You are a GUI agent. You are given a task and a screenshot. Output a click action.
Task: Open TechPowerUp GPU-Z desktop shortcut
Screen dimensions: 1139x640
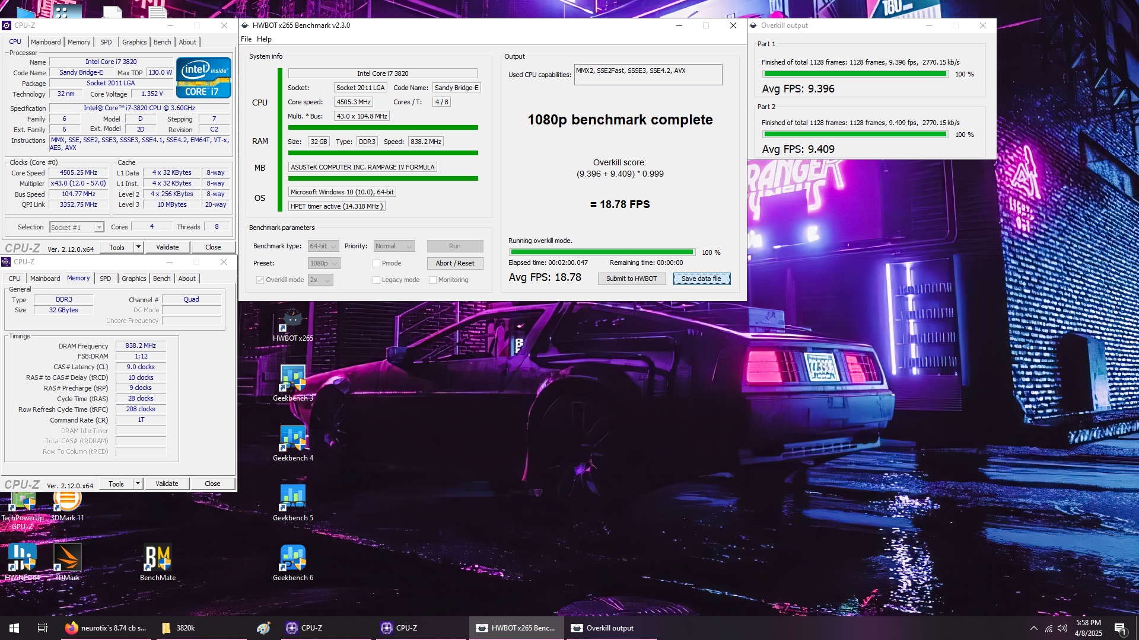pos(22,511)
